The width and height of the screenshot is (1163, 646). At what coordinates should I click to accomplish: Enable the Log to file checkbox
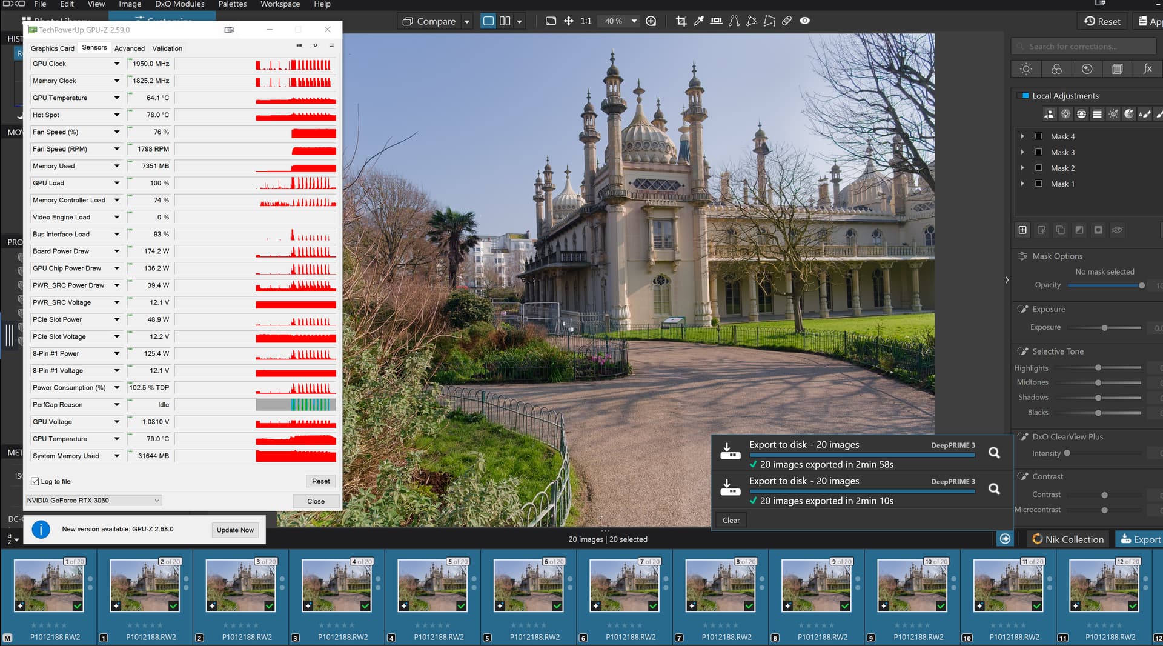pyautogui.click(x=35, y=482)
